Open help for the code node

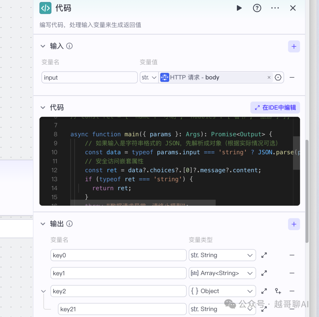click(257, 8)
